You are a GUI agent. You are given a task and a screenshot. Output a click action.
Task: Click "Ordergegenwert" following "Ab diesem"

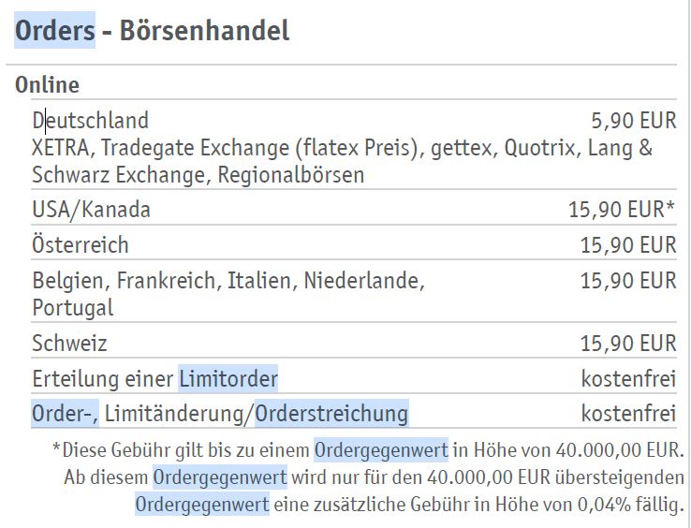[219, 477]
